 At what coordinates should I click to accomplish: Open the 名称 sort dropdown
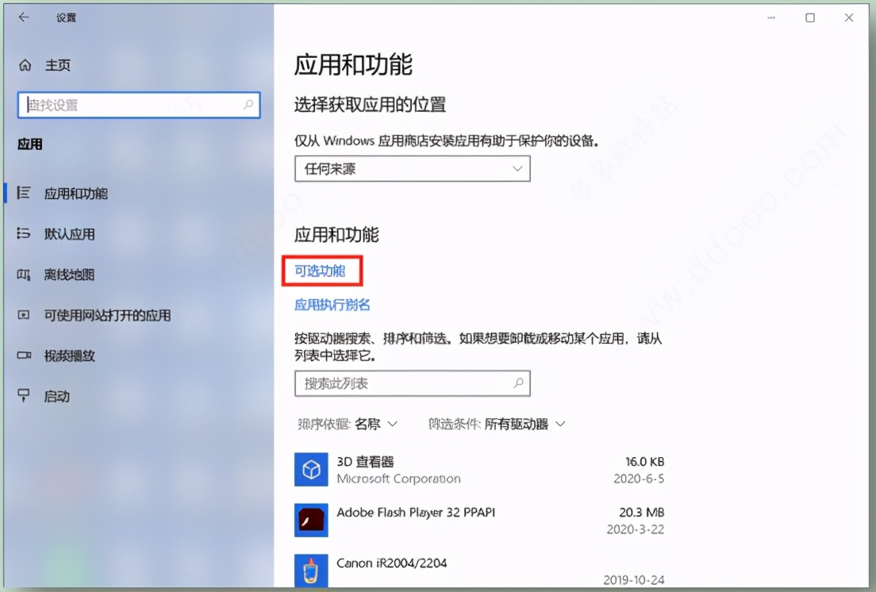(375, 424)
